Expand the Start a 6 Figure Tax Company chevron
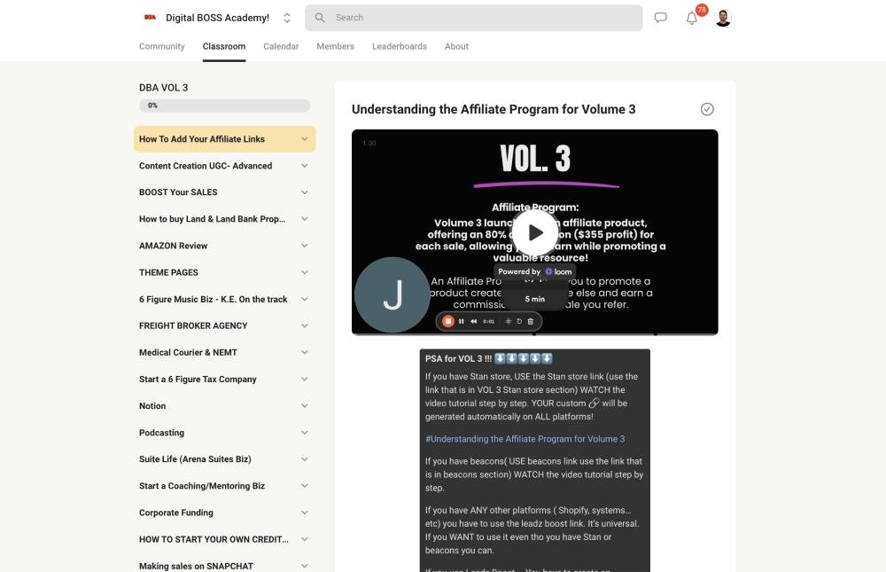 pos(305,379)
